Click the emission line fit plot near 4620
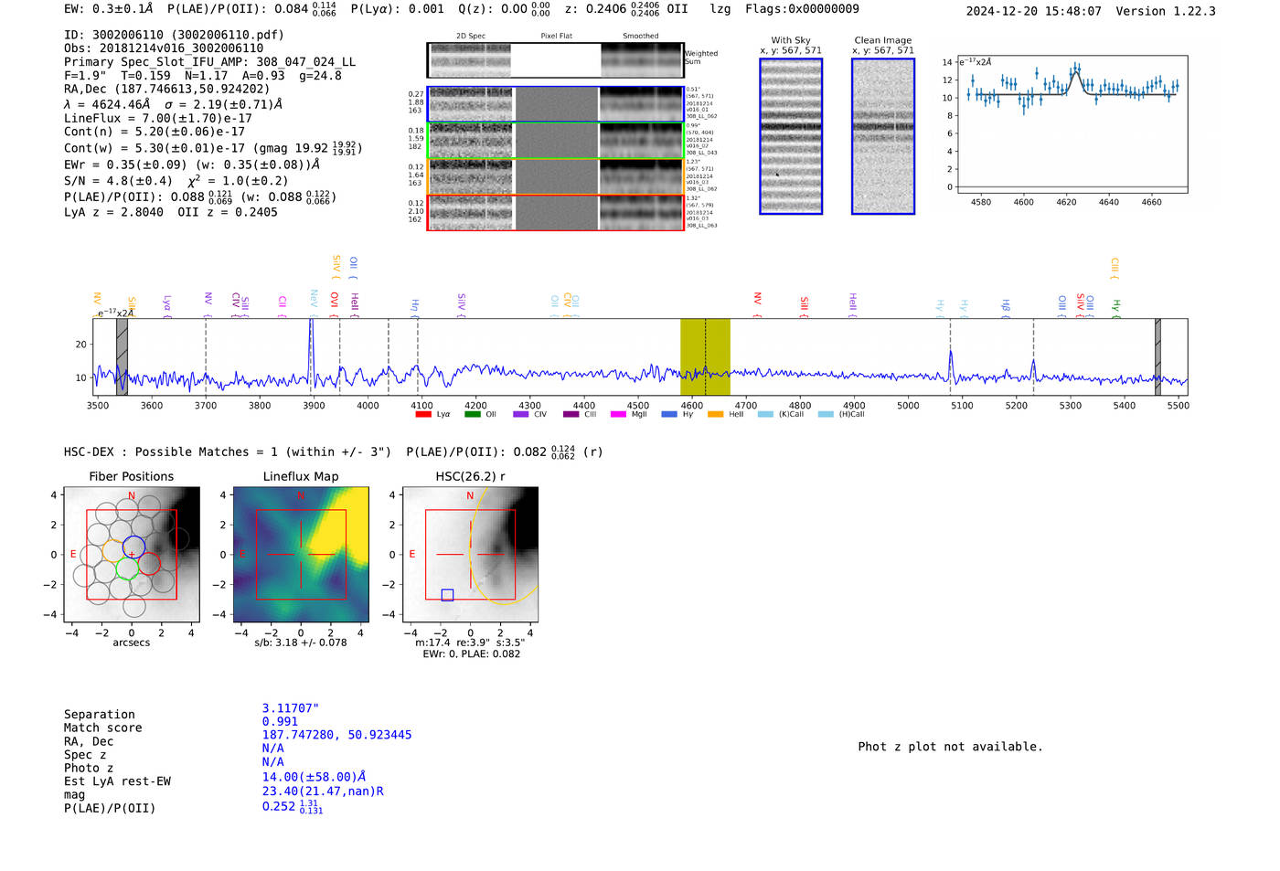1280x871 pixels. (x=1072, y=124)
